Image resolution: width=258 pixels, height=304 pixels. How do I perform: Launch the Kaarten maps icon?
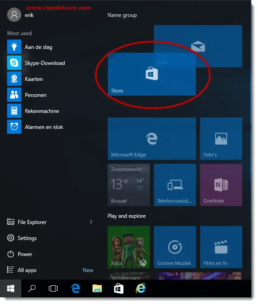coord(14,79)
